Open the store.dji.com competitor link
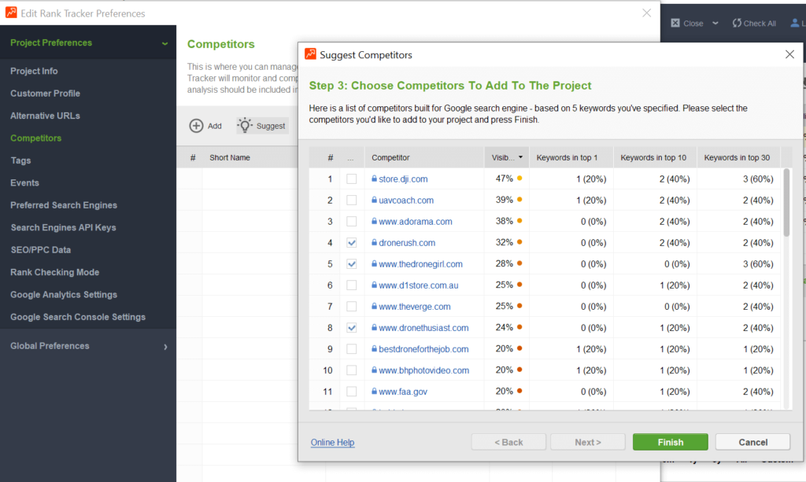The image size is (806, 482). tap(403, 179)
